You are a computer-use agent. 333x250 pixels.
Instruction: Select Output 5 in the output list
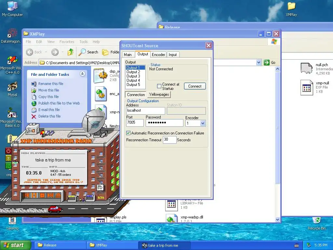click(135, 85)
